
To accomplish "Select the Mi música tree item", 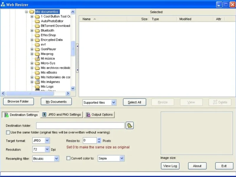I will pos(48,58).
